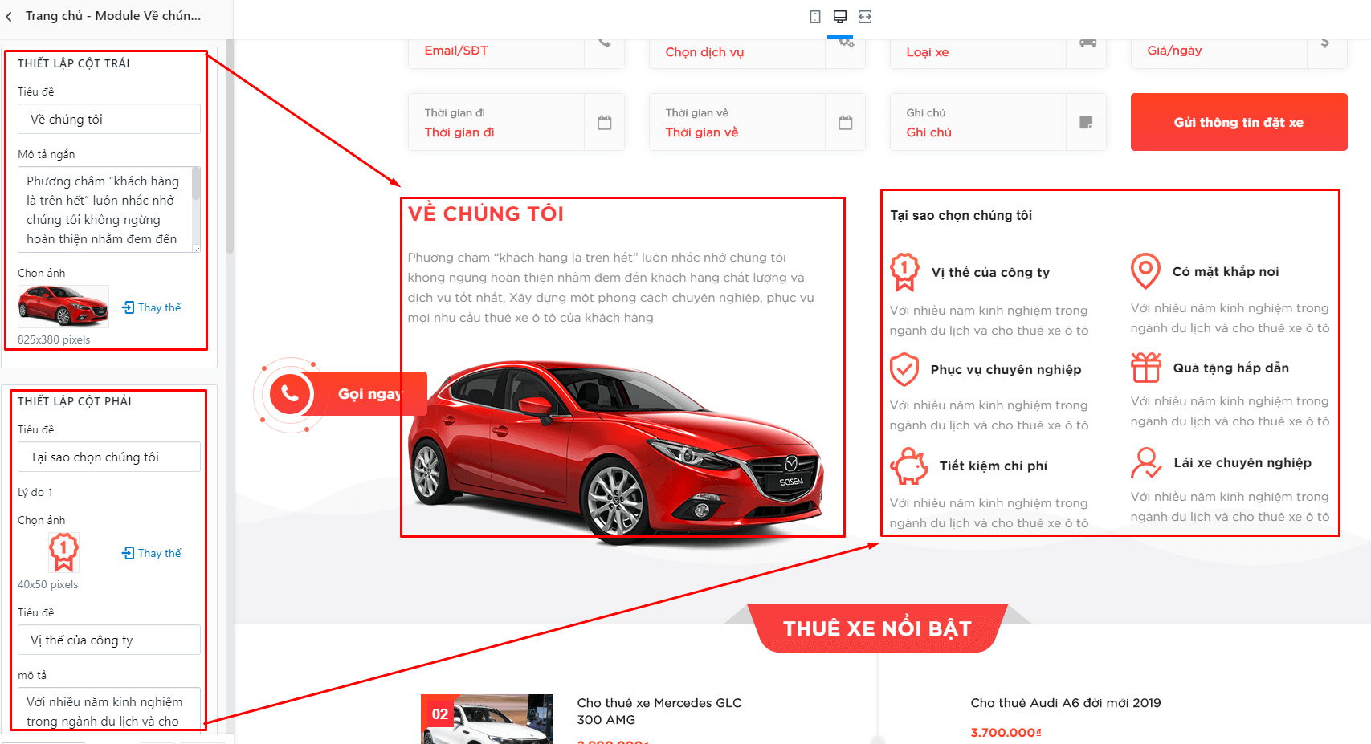The image size is (1371, 744).
Task: Open the calendar icon for Thời gian về
Action: point(846,123)
